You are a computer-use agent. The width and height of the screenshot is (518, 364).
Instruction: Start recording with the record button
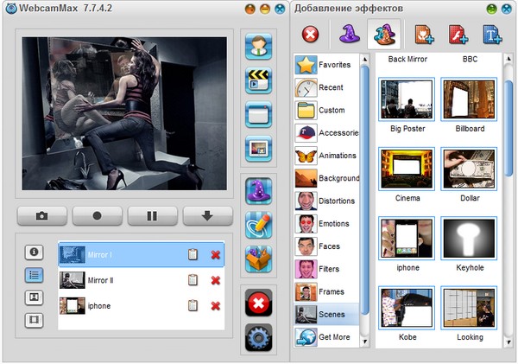(x=98, y=216)
